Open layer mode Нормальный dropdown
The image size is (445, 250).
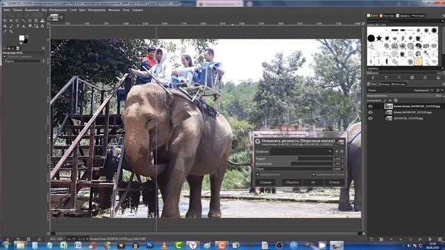[x=423, y=90]
